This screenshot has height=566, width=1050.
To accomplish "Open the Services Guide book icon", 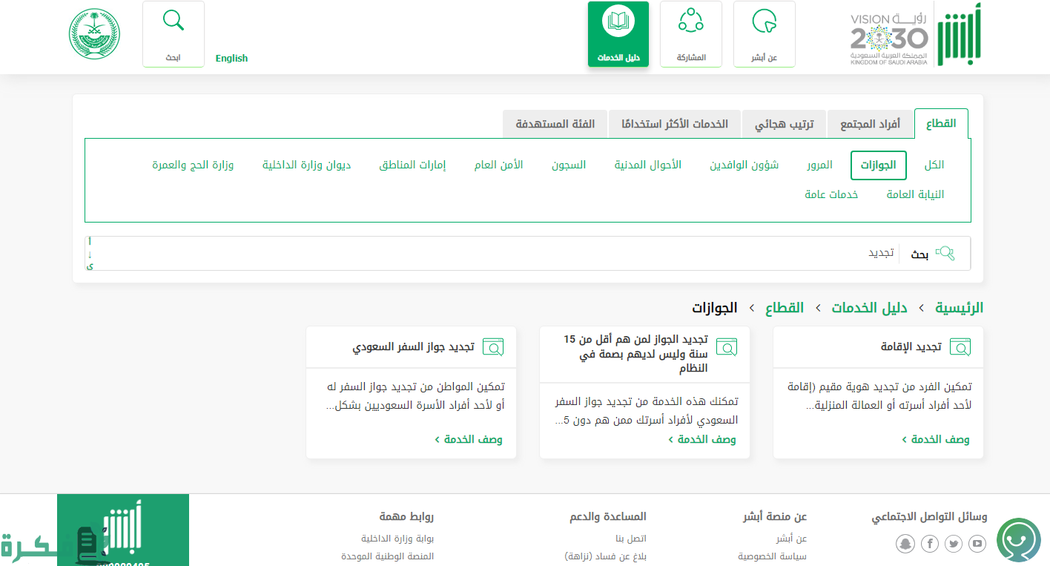I will 618,22.
